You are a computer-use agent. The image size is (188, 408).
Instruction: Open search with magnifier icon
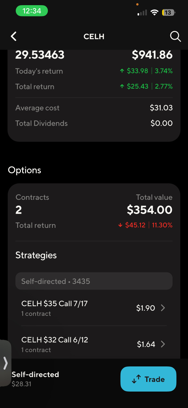(x=175, y=36)
